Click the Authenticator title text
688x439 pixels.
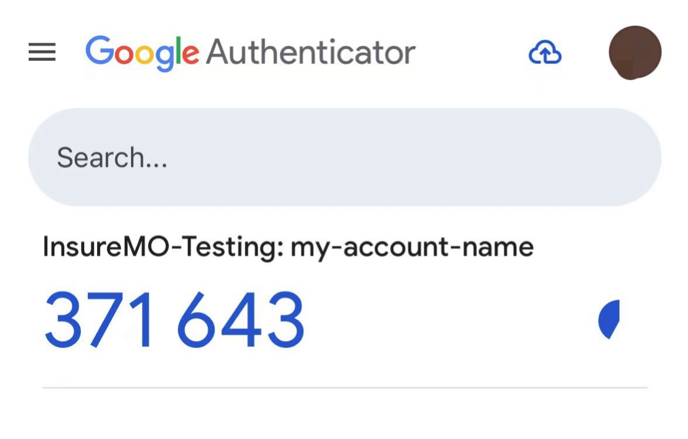tap(311, 52)
